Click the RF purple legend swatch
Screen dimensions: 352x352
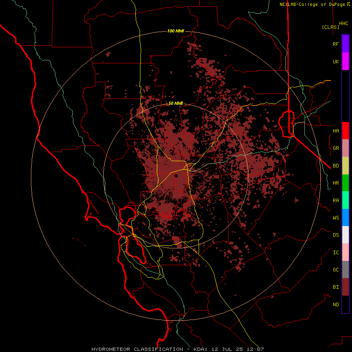click(345, 44)
